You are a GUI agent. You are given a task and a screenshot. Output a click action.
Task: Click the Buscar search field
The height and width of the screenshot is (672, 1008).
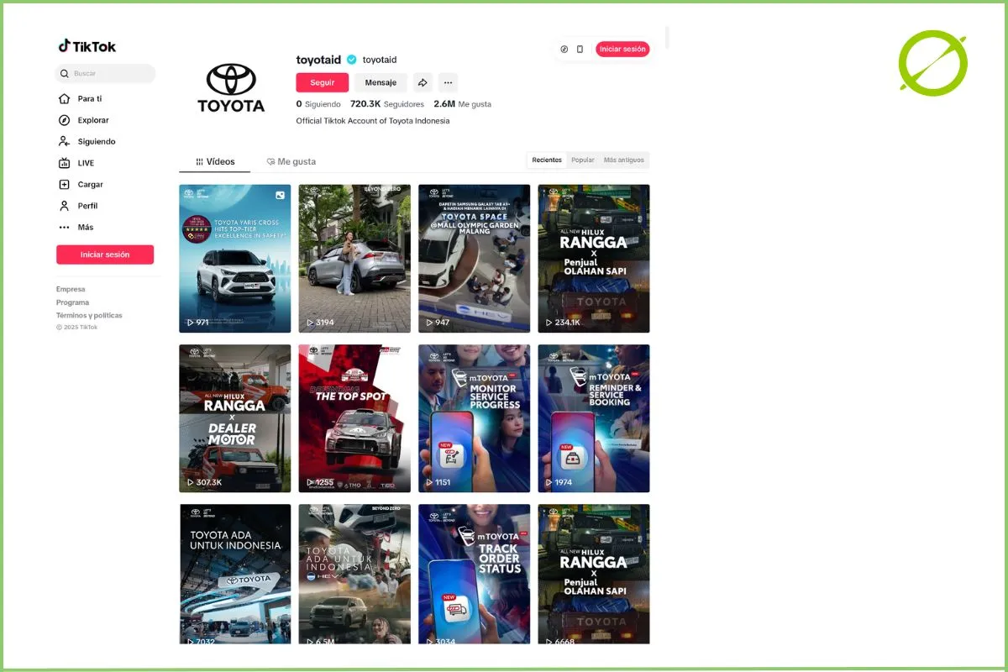[x=109, y=74]
